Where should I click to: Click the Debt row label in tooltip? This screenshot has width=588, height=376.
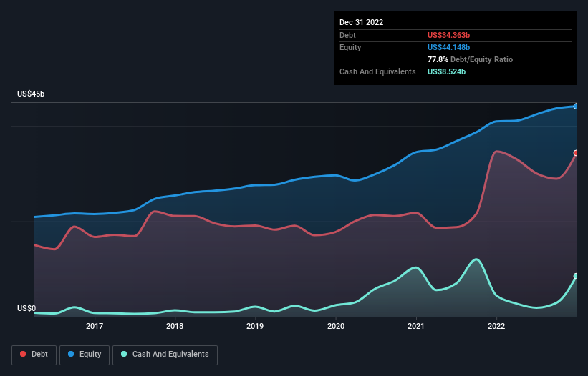pyautogui.click(x=347, y=35)
